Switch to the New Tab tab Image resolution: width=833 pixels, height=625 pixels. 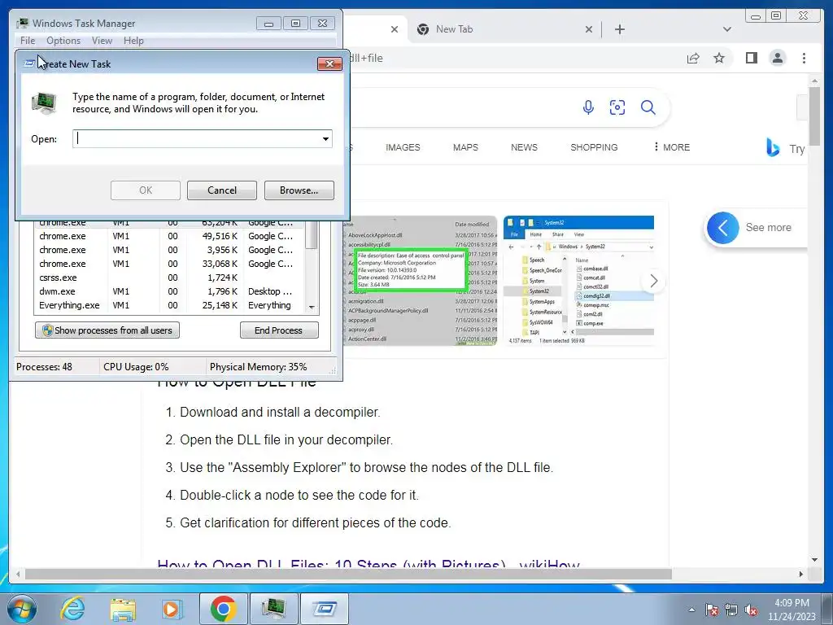click(x=504, y=29)
